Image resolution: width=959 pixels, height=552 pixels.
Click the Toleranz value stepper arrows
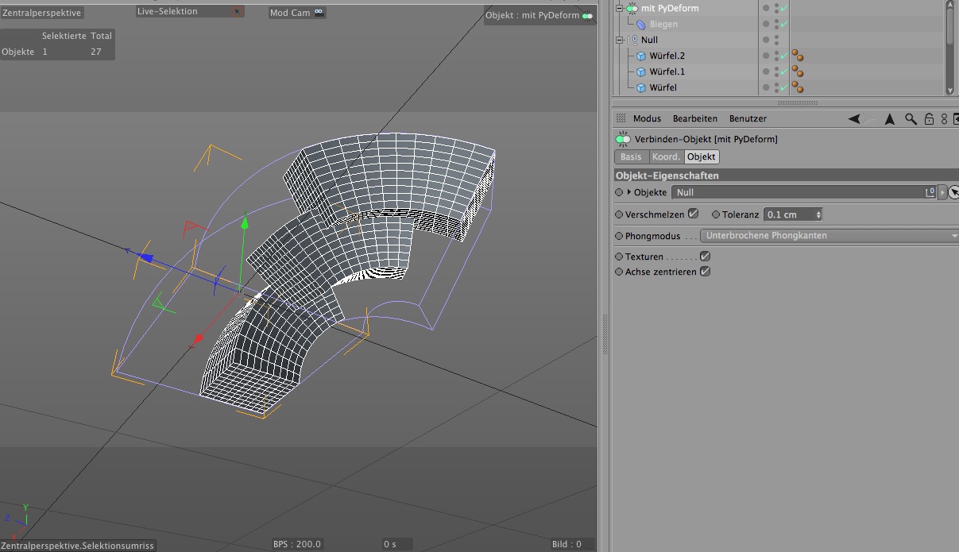tap(818, 214)
